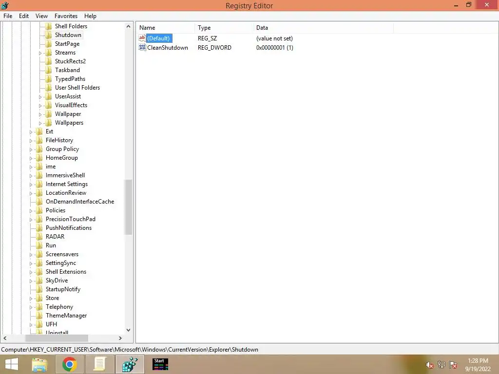Click the RADAR key folder icon
Screen dimensions: 499x374
pyautogui.click(x=39, y=237)
